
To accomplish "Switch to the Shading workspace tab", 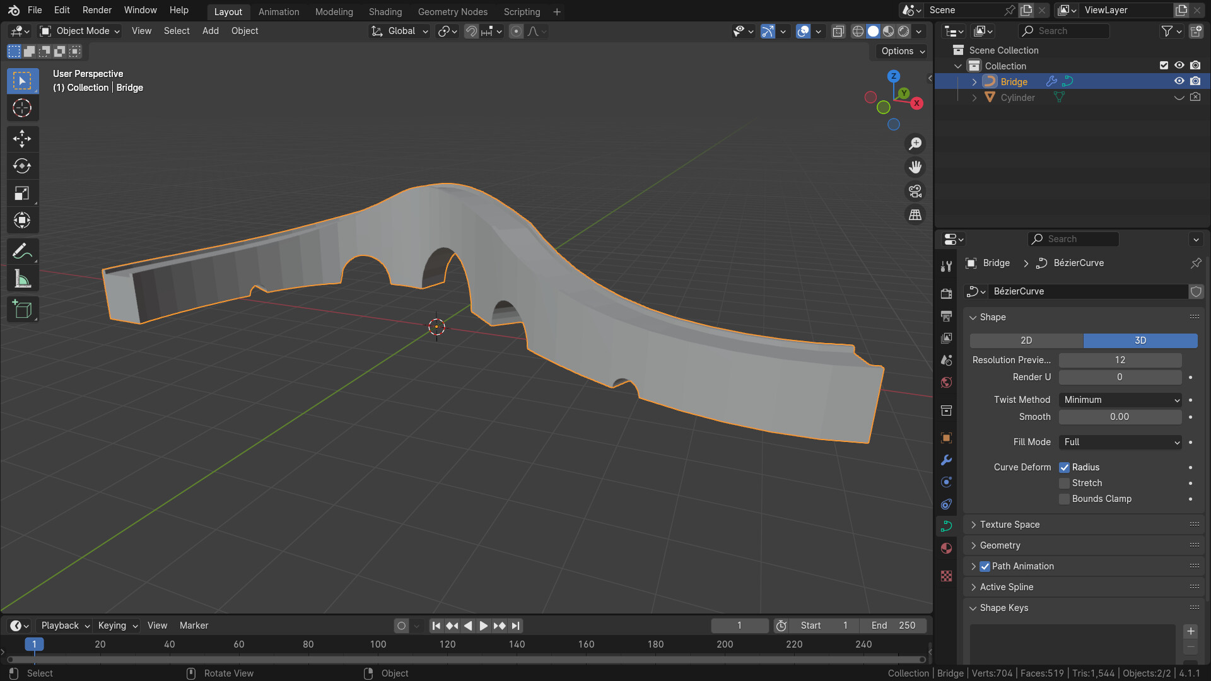I will click(385, 11).
